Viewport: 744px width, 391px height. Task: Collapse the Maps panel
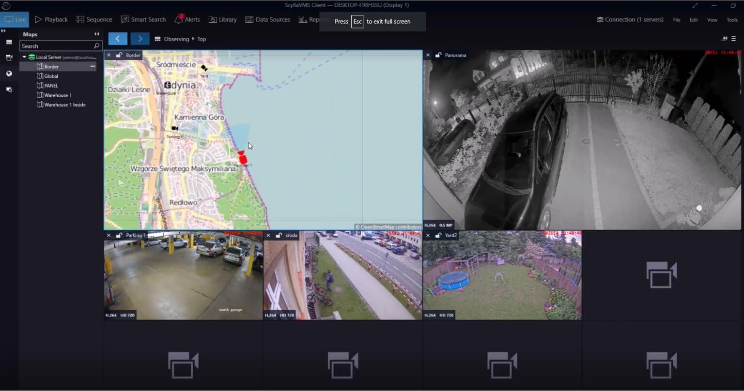96,34
